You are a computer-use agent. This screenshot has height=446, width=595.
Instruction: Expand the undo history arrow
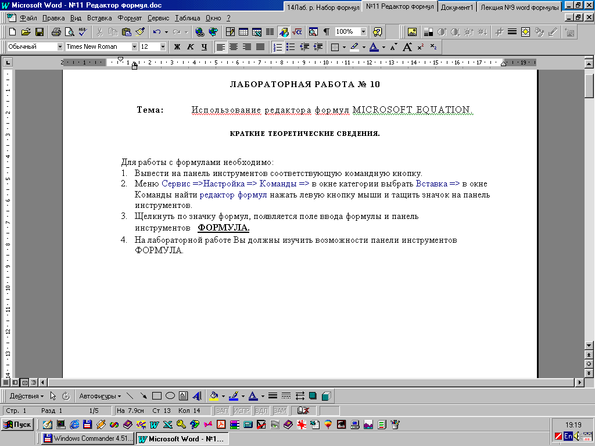166,32
